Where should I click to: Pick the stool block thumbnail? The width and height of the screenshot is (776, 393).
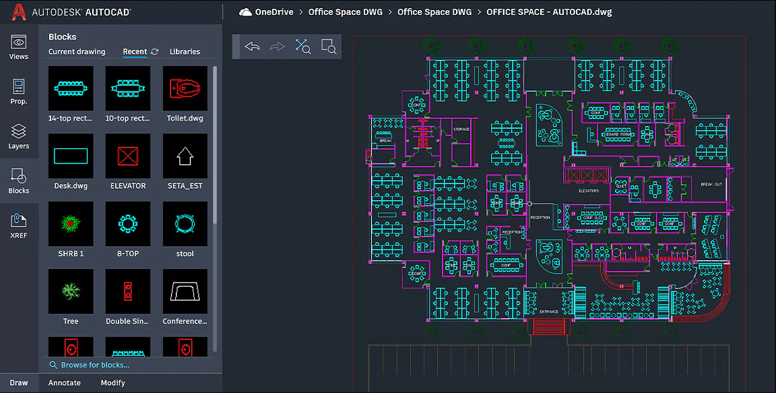[x=185, y=224]
